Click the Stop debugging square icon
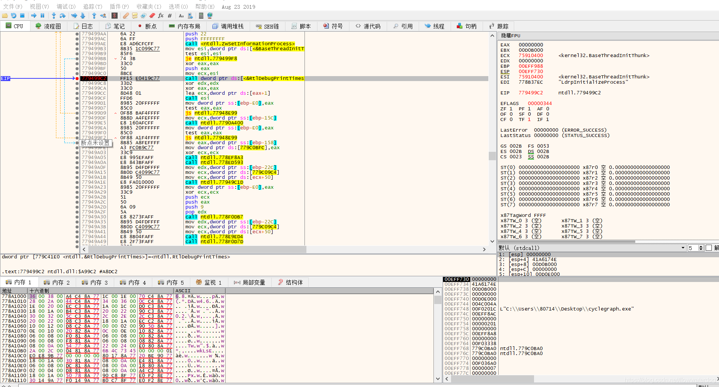719x387 pixels. pos(22,16)
